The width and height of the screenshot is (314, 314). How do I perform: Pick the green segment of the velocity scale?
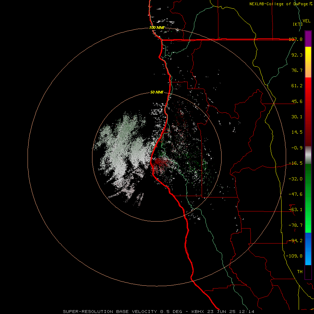coord(308,198)
